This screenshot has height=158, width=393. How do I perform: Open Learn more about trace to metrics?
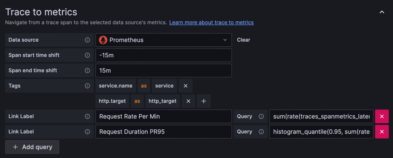[x=211, y=23]
